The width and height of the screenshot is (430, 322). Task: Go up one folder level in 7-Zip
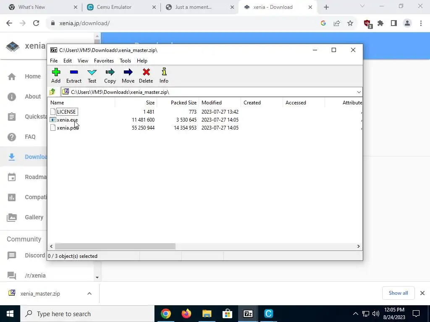(52, 92)
